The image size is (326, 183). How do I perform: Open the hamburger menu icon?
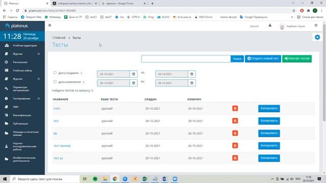point(50,25)
